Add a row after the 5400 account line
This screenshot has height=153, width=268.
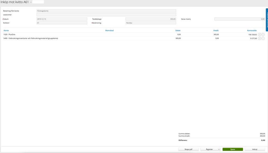click(x=259, y=38)
